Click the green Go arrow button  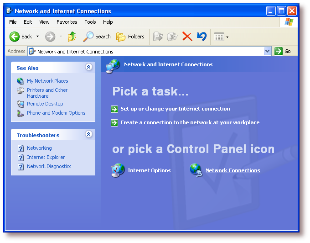tap(279, 51)
